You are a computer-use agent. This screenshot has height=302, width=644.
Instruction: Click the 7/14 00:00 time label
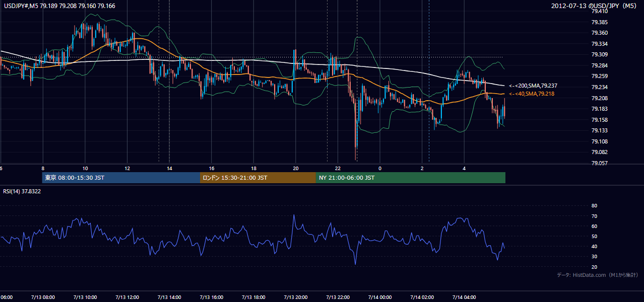click(x=380, y=297)
